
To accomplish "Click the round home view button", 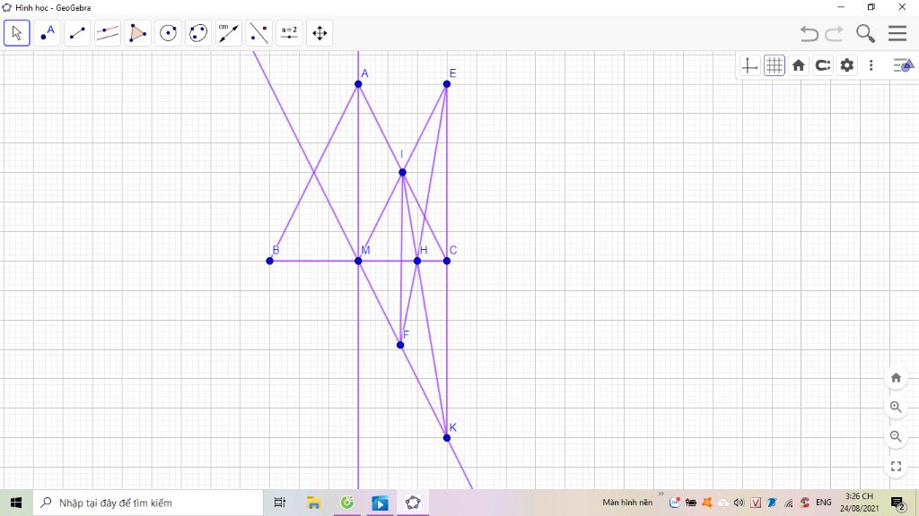I will click(896, 378).
